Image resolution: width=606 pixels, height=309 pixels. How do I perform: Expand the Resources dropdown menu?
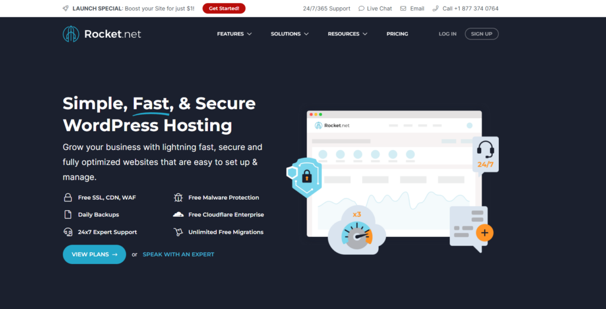(348, 34)
